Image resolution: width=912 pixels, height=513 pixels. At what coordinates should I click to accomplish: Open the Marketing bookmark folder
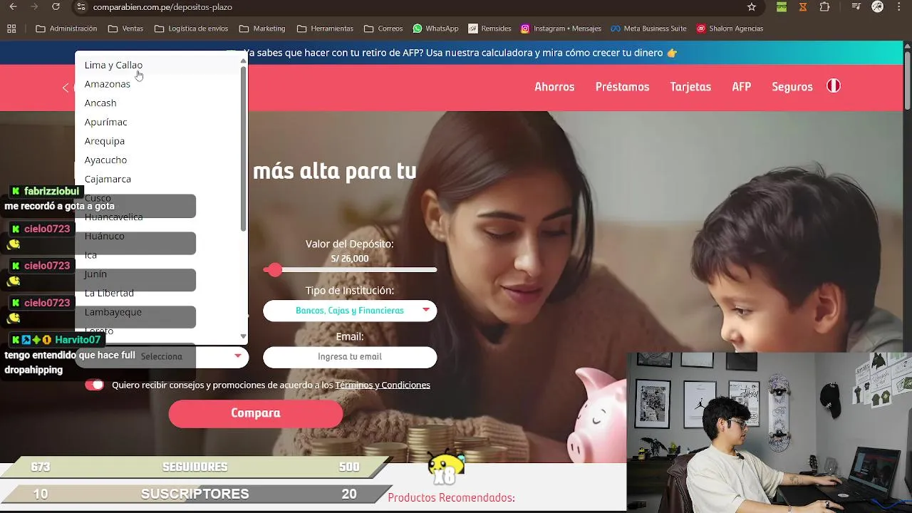[x=262, y=28]
